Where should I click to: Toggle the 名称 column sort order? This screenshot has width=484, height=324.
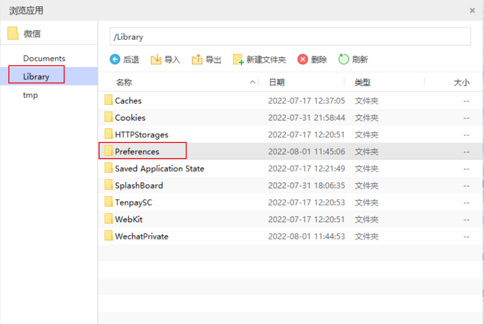(x=125, y=82)
